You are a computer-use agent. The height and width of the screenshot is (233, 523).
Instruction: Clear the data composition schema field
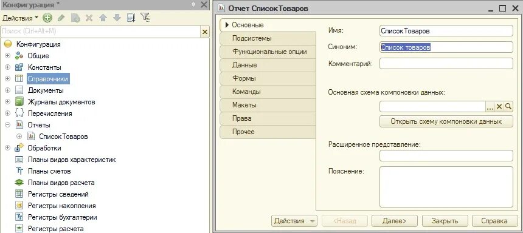499,107
